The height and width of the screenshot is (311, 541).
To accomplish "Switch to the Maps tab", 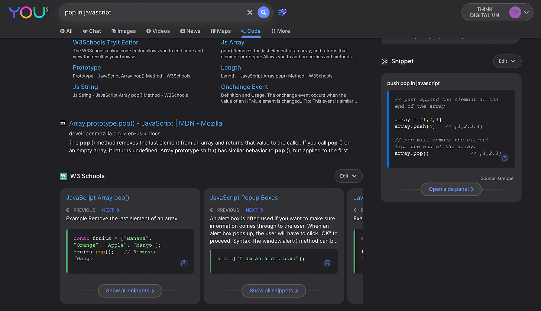I will (x=221, y=31).
